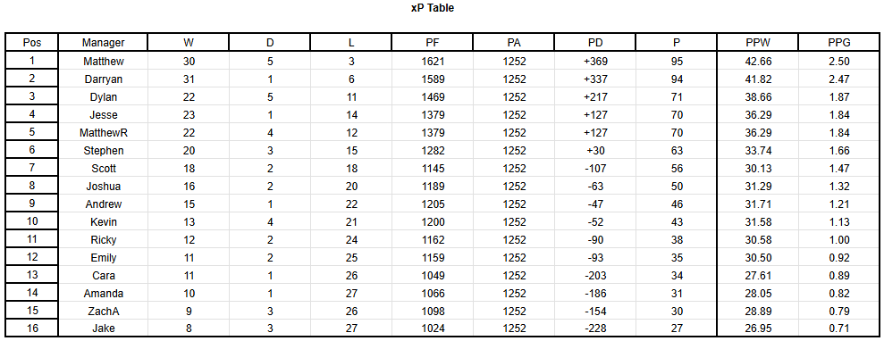The width and height of the screenshot is (884, 341).
Task: Select the xP Table title
Action: click(x=433, y=8)
